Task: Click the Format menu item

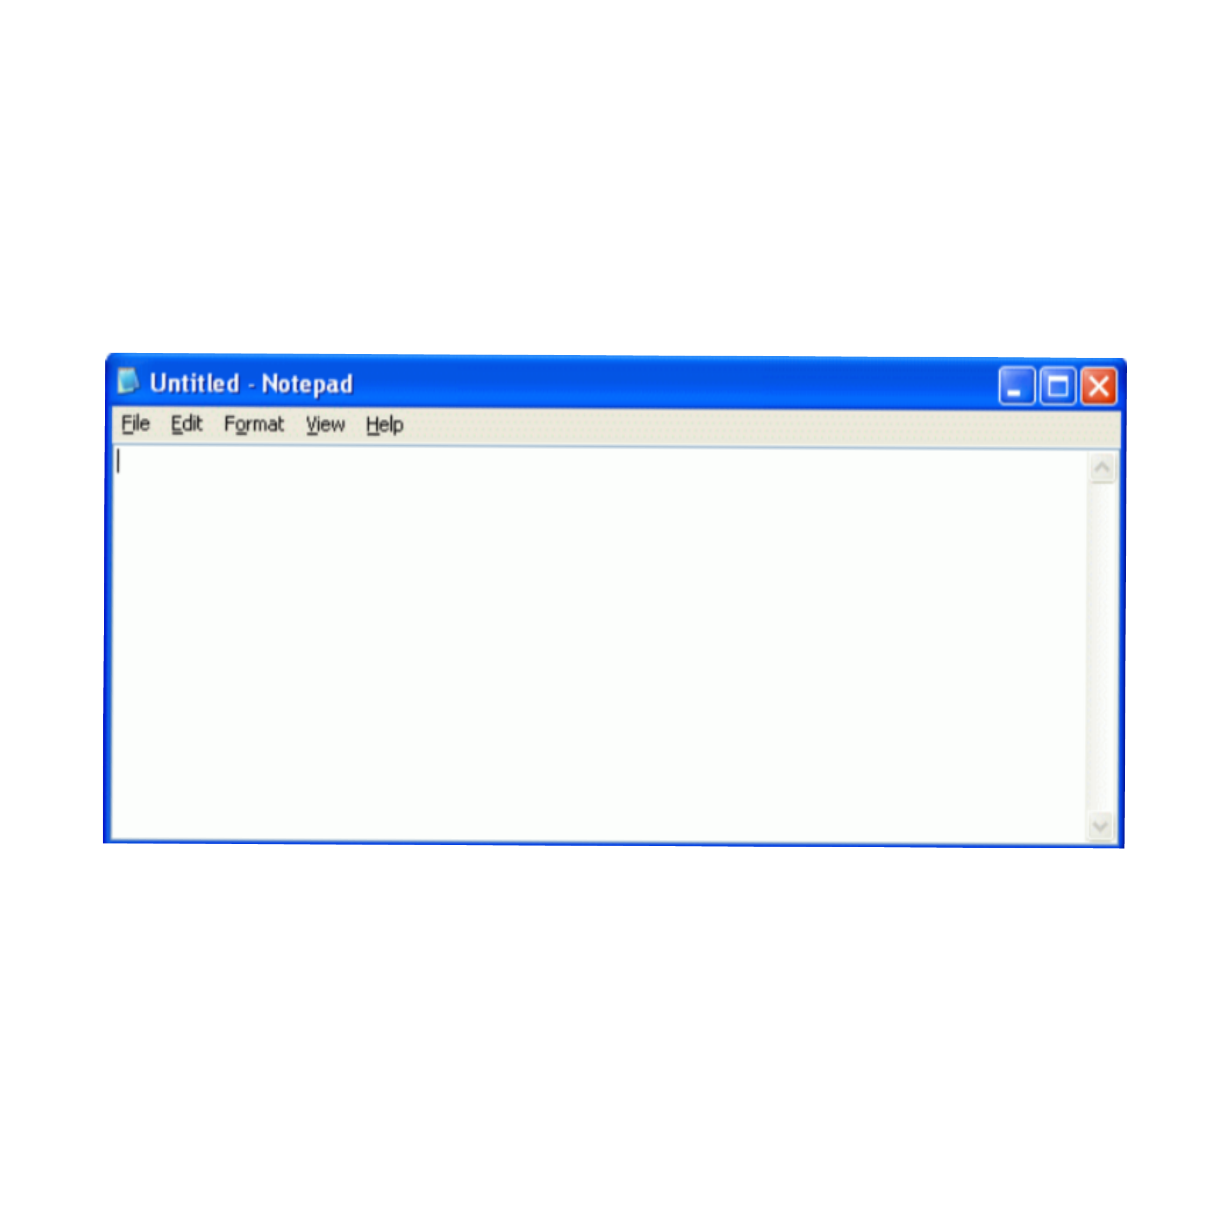Action: (253, 424)
